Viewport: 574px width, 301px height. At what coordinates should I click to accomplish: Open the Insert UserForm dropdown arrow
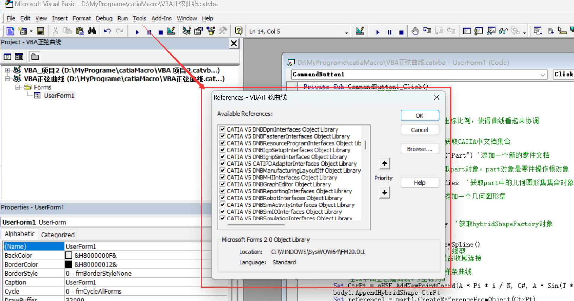click(31, 31)
